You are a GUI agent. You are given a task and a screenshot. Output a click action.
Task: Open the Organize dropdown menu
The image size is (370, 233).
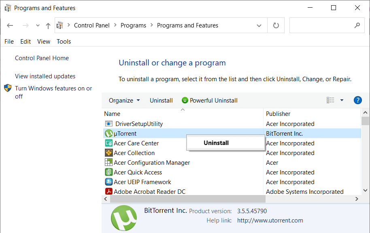tap(121, 100)
